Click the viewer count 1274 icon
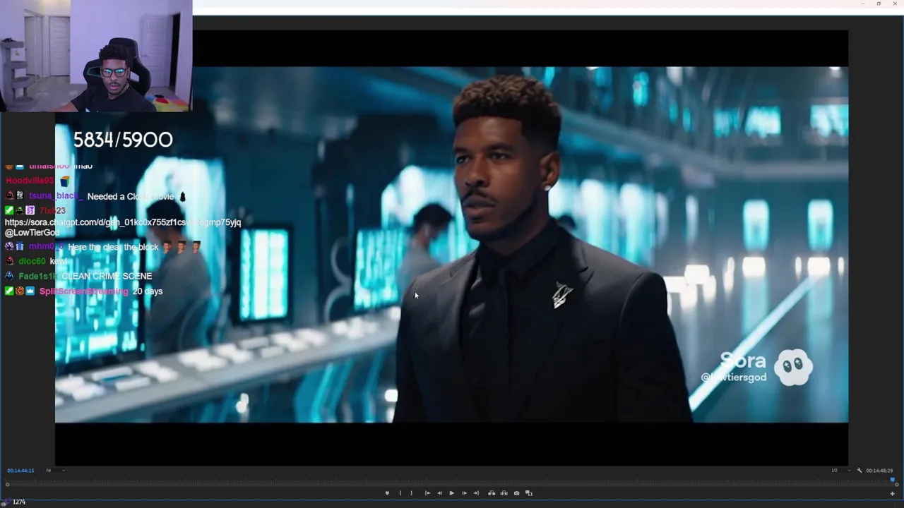Image resolution: width=904 pixels, height=508 pixels. [x=6, y=502]
